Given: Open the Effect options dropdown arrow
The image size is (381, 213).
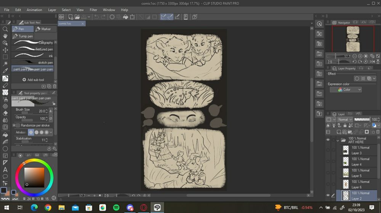Looking at the screenshot, I should (374, 79).
